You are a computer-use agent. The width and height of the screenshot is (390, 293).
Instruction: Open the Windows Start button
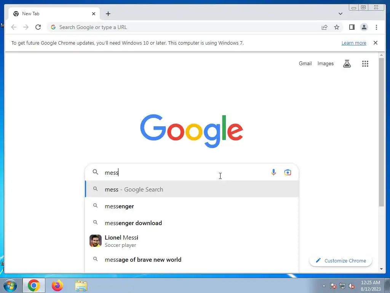click(10, 285)
